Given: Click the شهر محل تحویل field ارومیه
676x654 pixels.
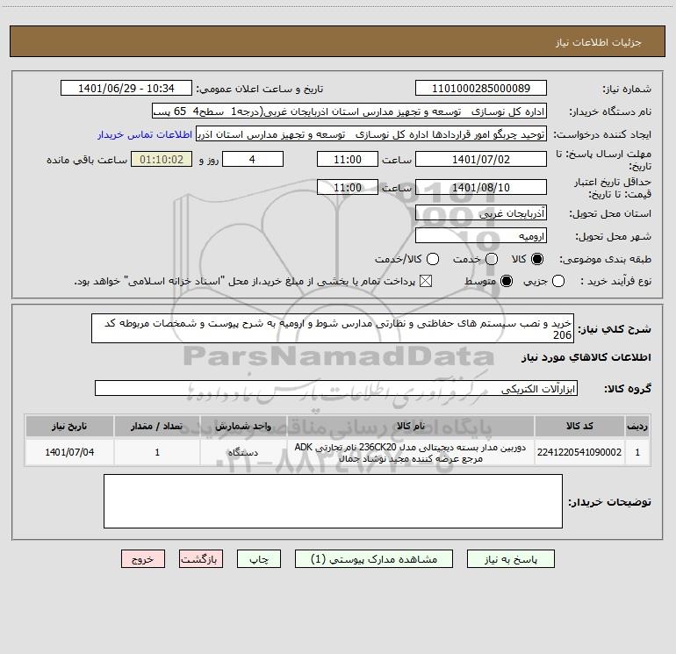Looking at the screenshot, I should tap(481, 235).
